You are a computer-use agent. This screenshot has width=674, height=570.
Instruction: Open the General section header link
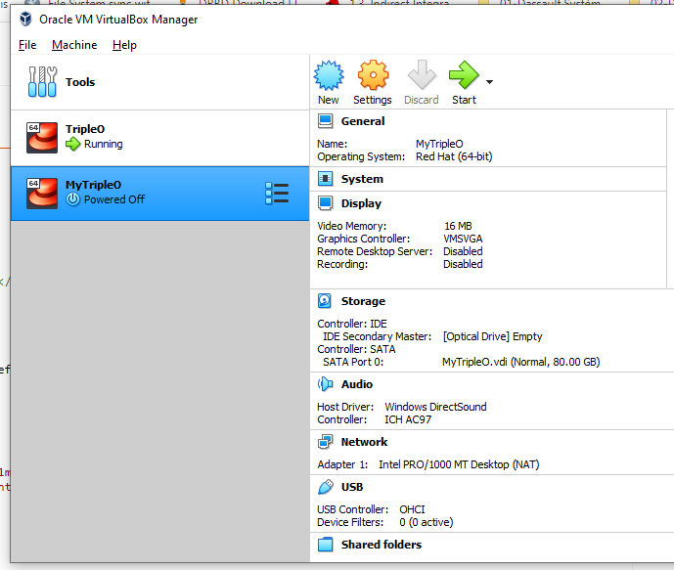(363, 121)
